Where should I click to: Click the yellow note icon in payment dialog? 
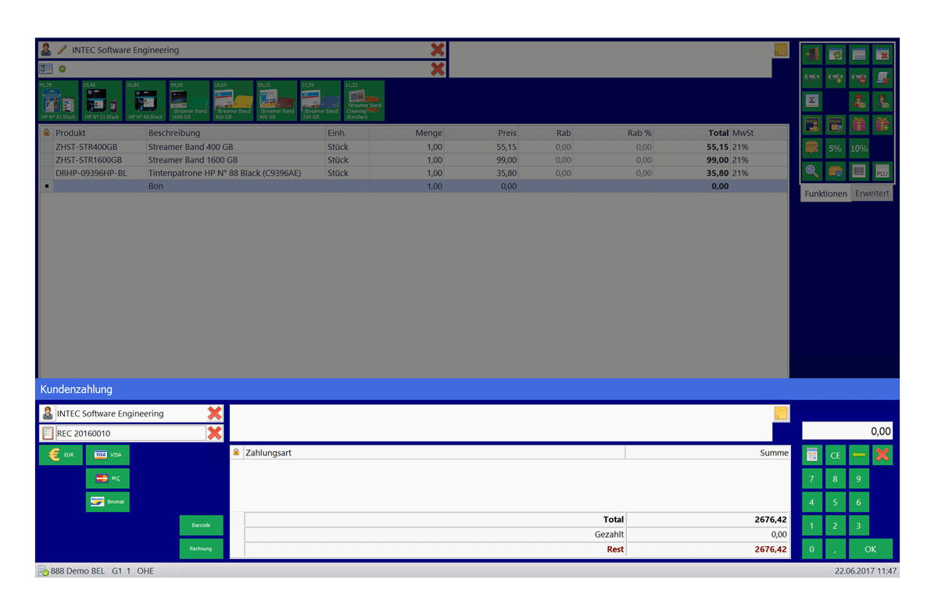tap(781, 413)
